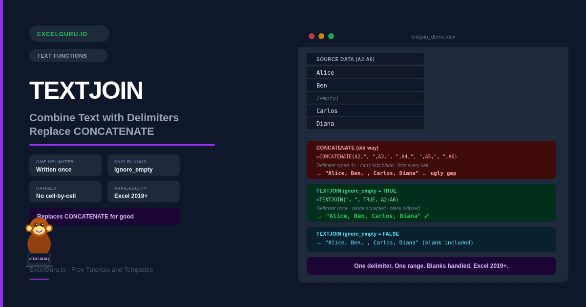
Task: Click the textjoin_demo.xlsx file name
Action: pos(433,37)
